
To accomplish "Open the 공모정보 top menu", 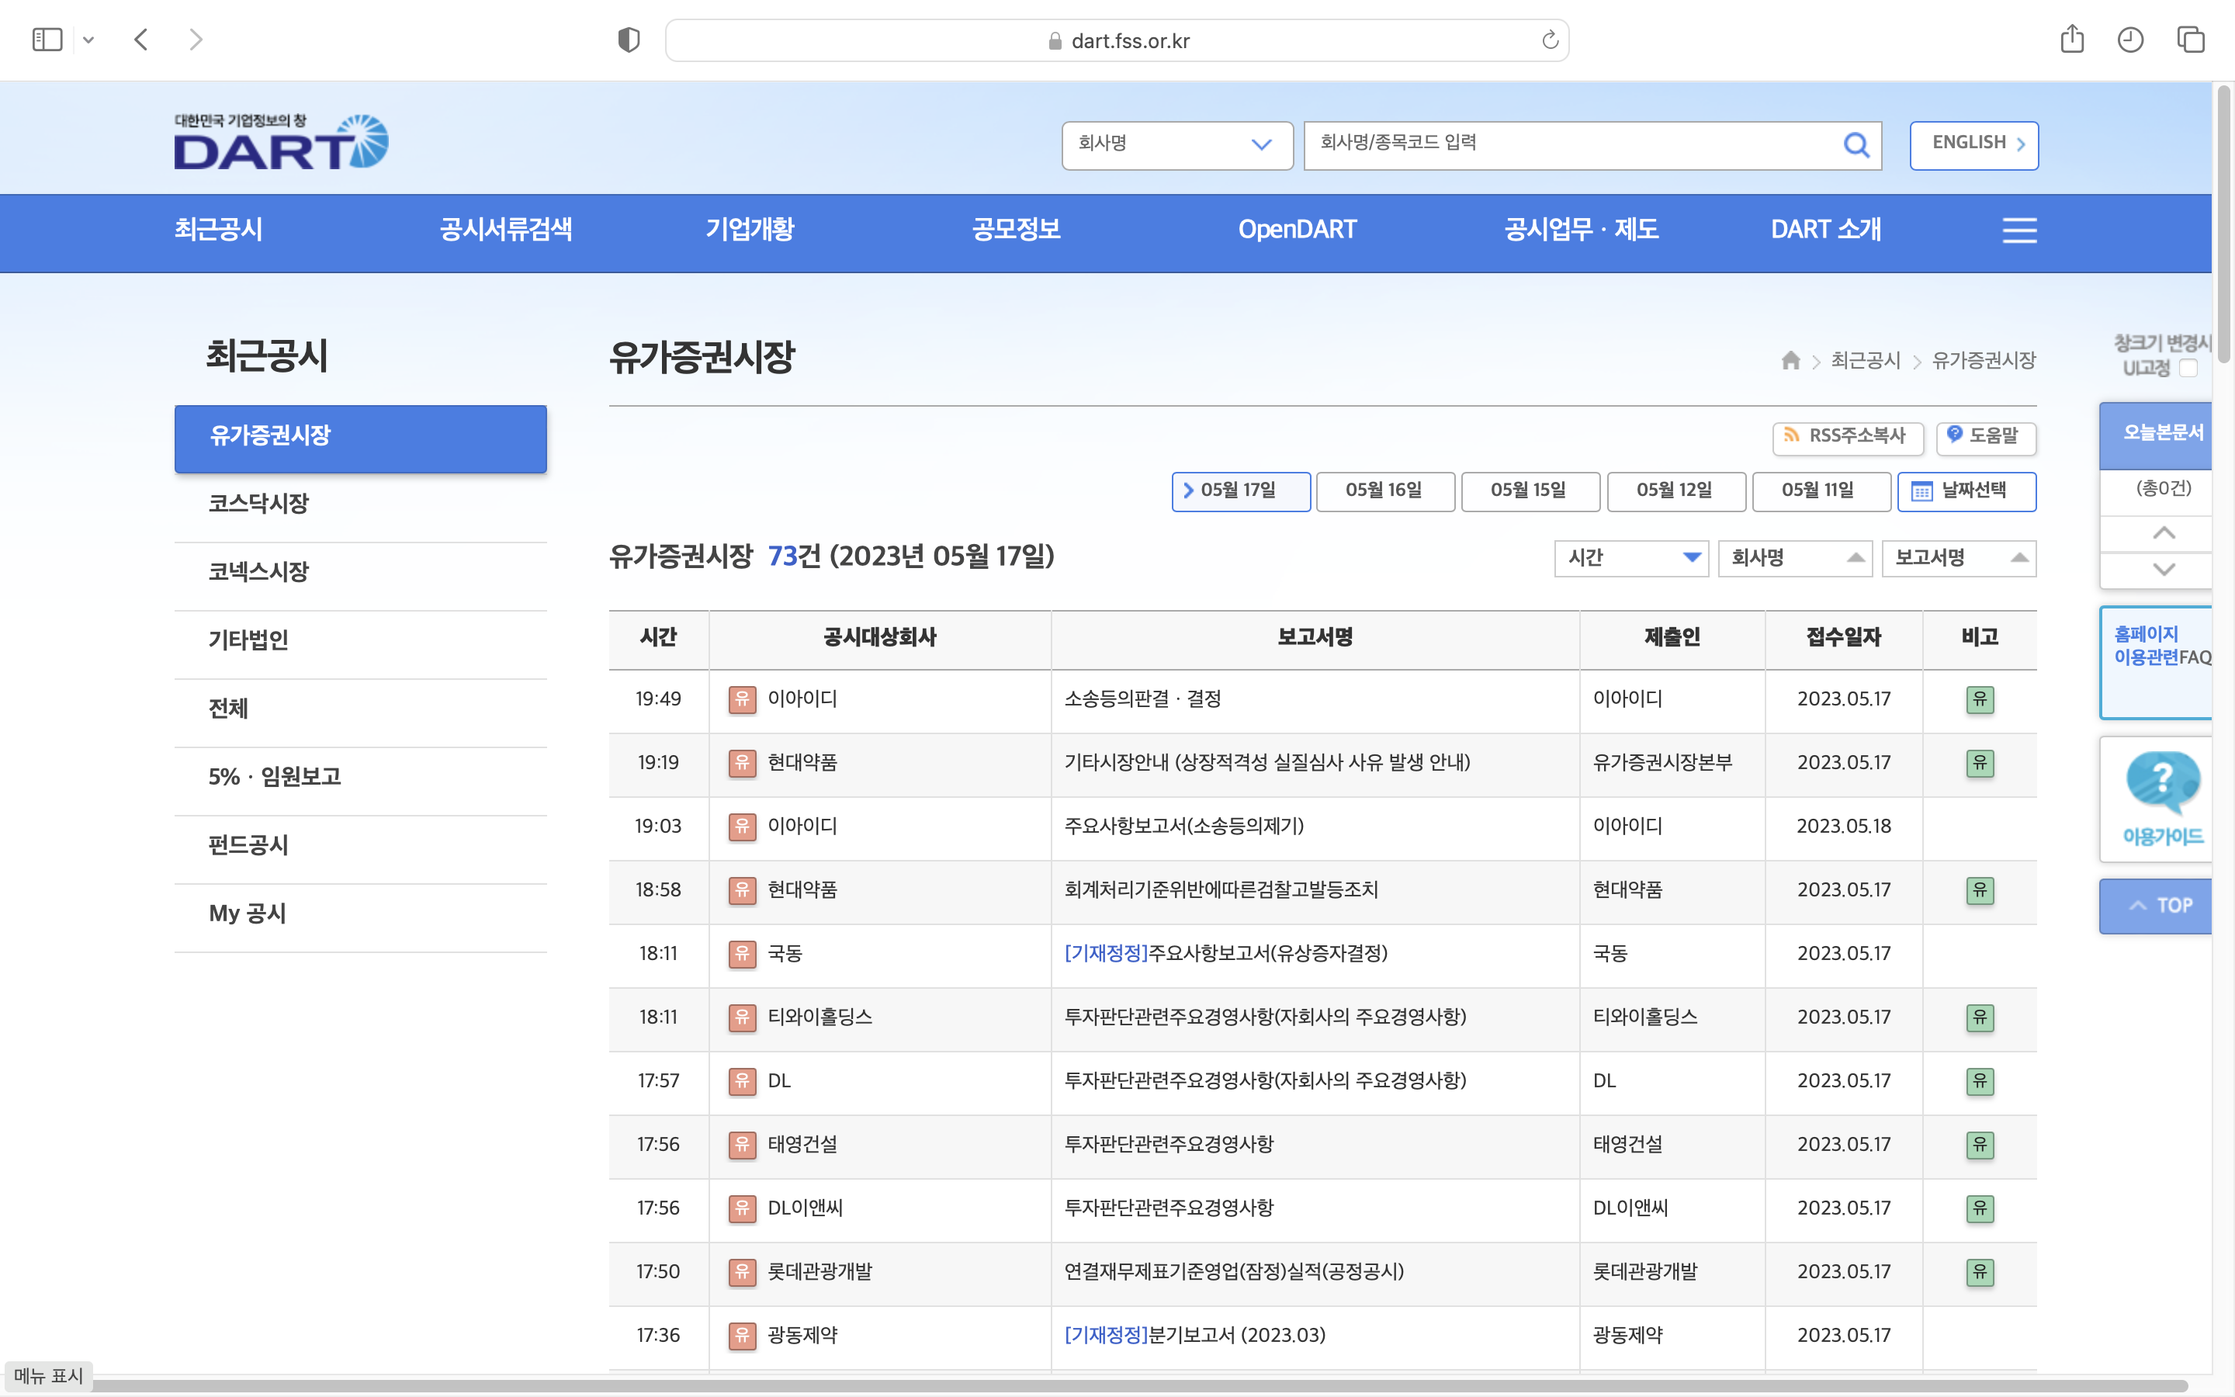I will [x=1016, y=229].
